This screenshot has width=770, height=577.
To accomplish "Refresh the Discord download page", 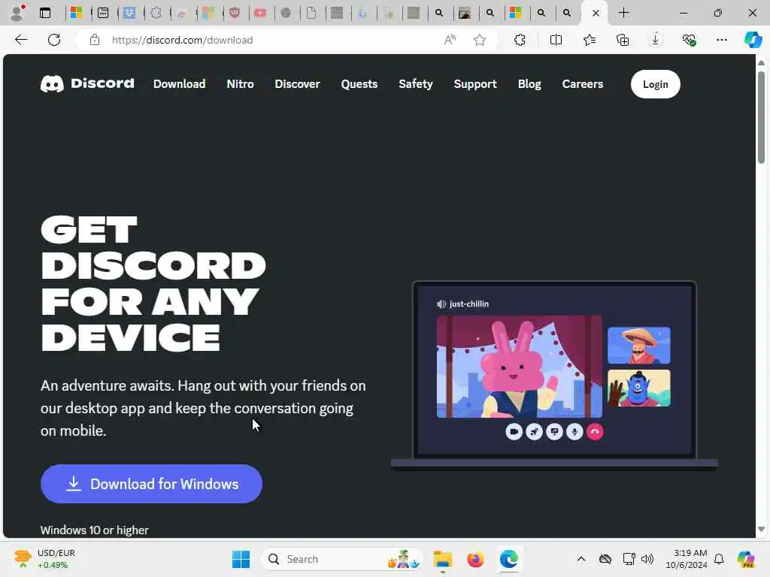I will coord(54,40).
